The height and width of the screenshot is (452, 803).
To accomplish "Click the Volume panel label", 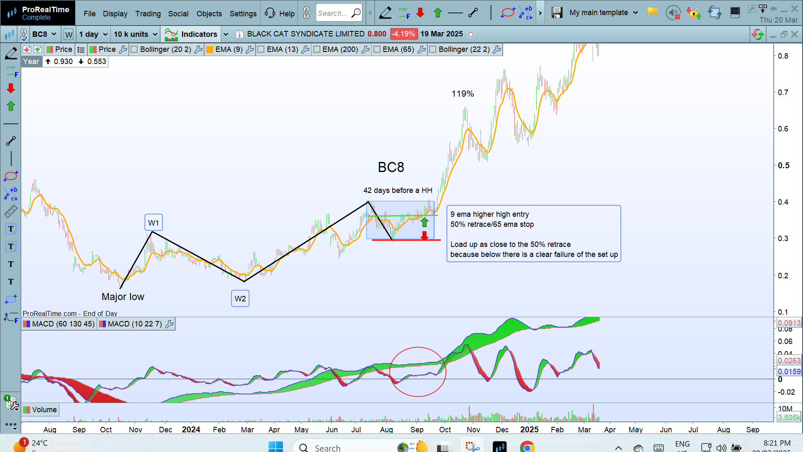I will pos(40,410).
